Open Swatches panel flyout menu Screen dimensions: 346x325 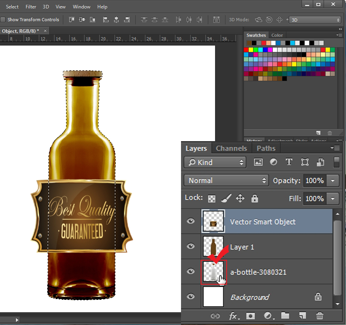[339, 35]
